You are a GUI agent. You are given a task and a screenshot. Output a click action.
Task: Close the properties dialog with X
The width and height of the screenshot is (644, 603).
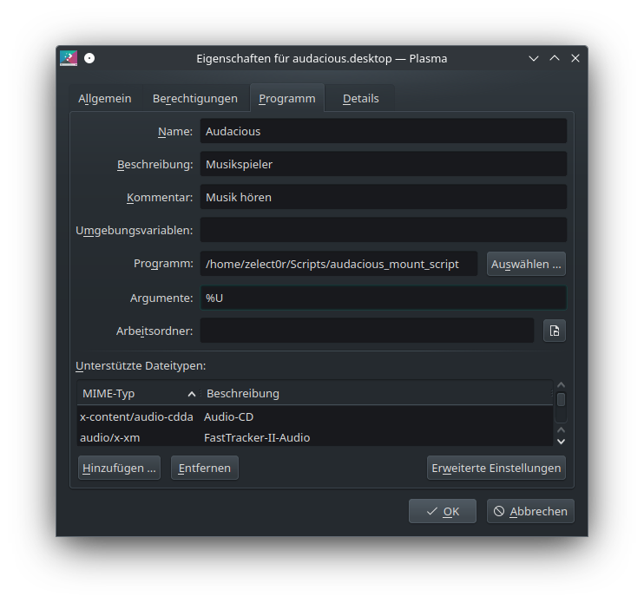pos(575,58)
